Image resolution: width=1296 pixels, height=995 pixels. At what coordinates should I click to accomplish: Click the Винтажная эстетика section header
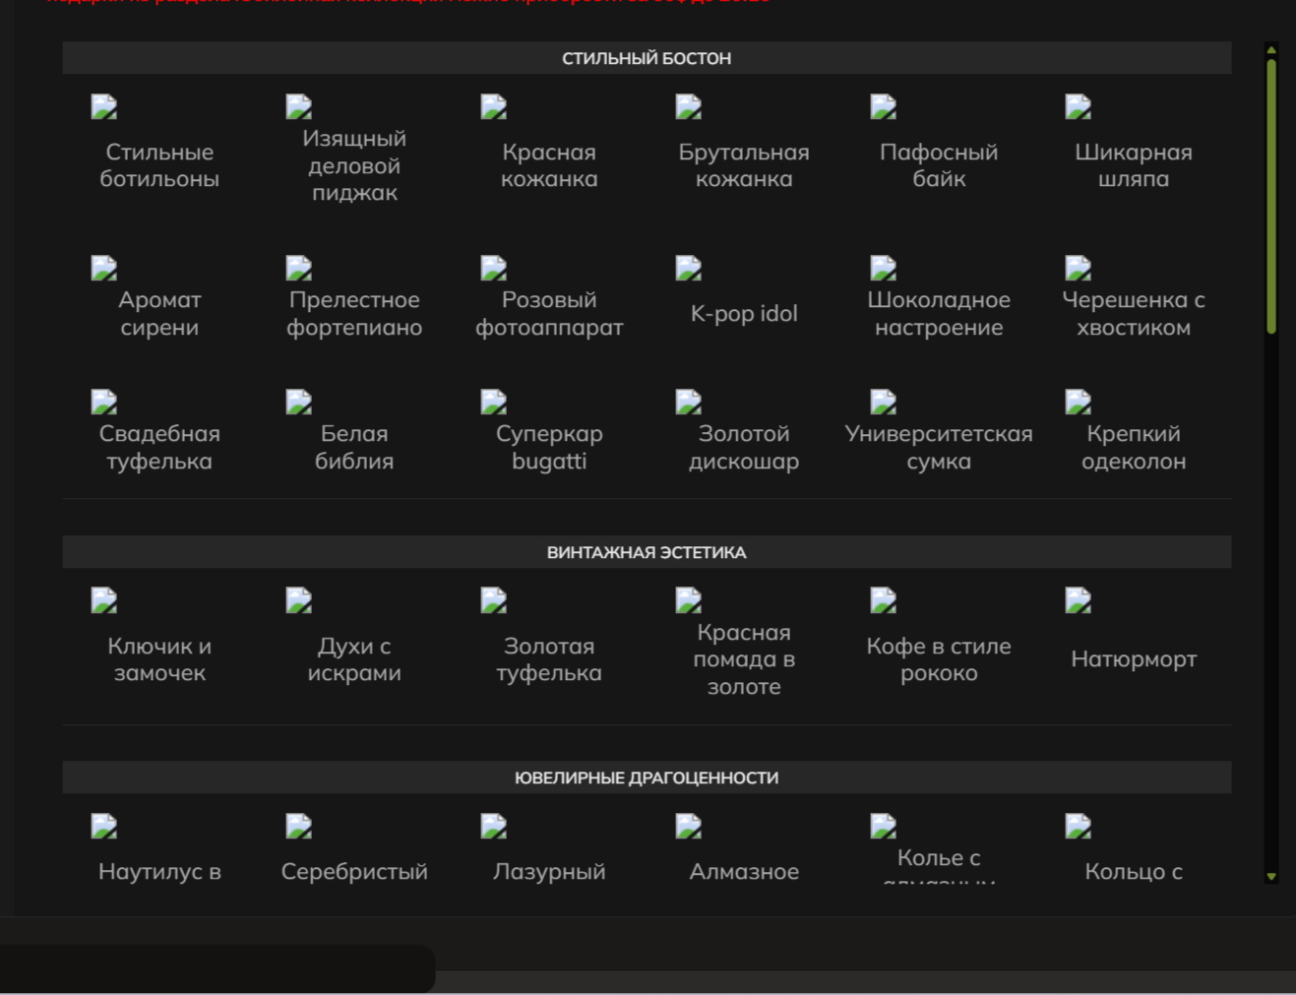(x=647, y=552)
